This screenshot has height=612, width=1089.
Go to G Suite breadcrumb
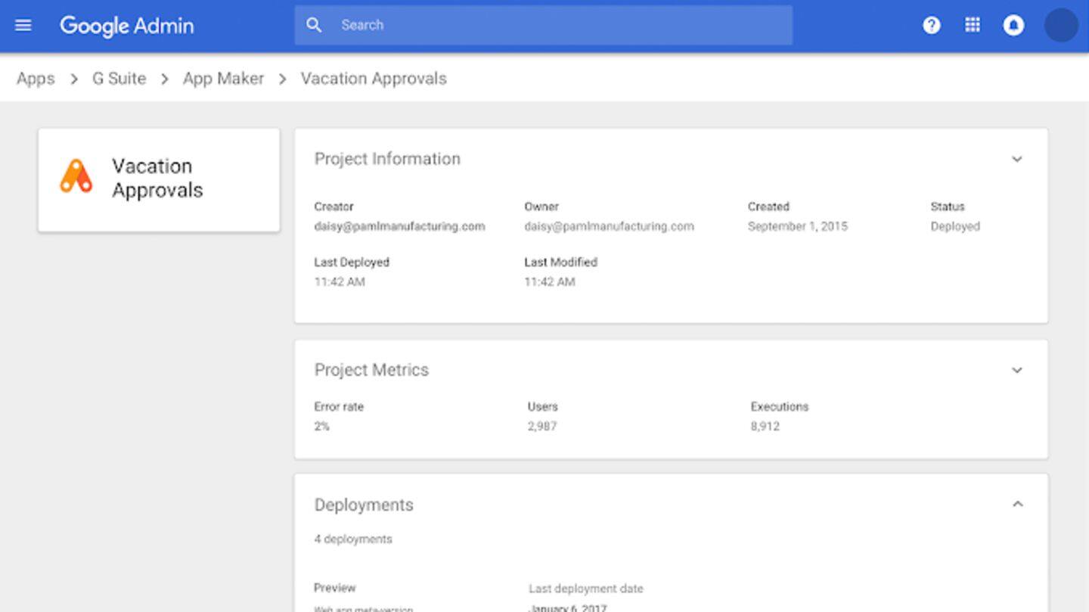point(119,79)
